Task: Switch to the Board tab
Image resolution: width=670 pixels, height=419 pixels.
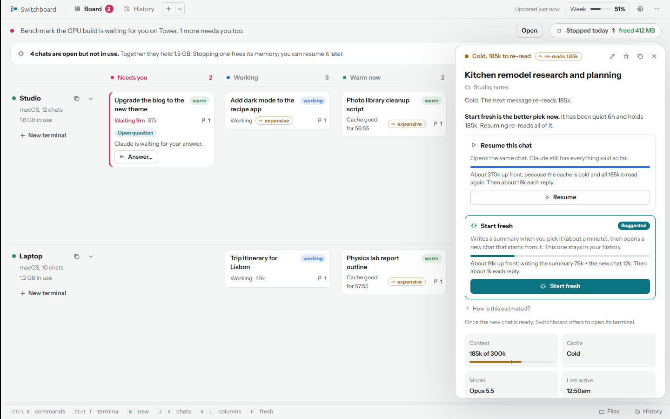Action: 94,9
